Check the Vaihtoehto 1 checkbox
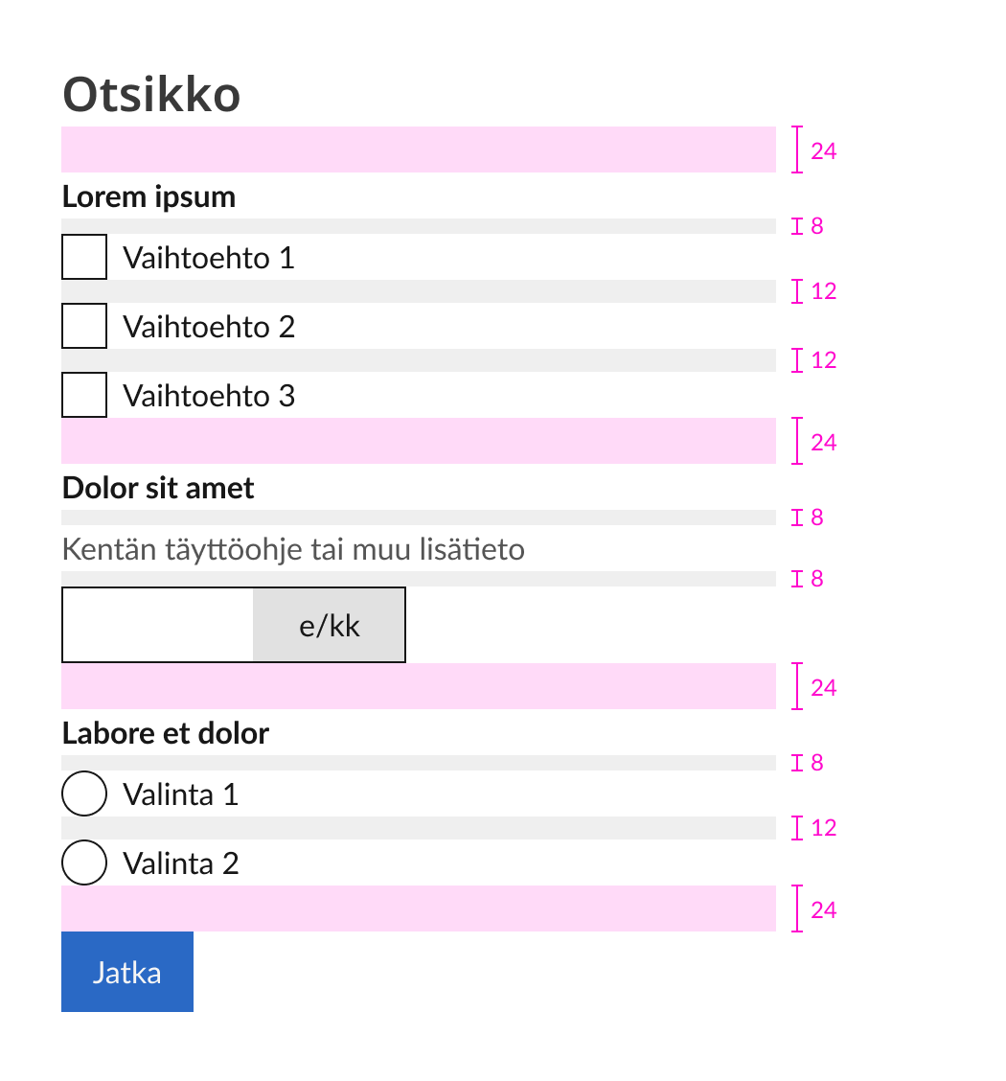Viewport: 1006px width, 1081px height. [x=84, y=257]
